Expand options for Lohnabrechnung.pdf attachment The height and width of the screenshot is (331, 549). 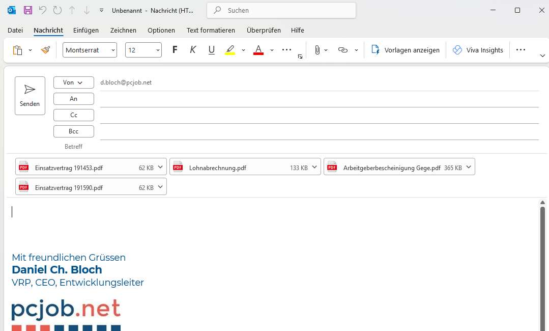coord(315,167)
